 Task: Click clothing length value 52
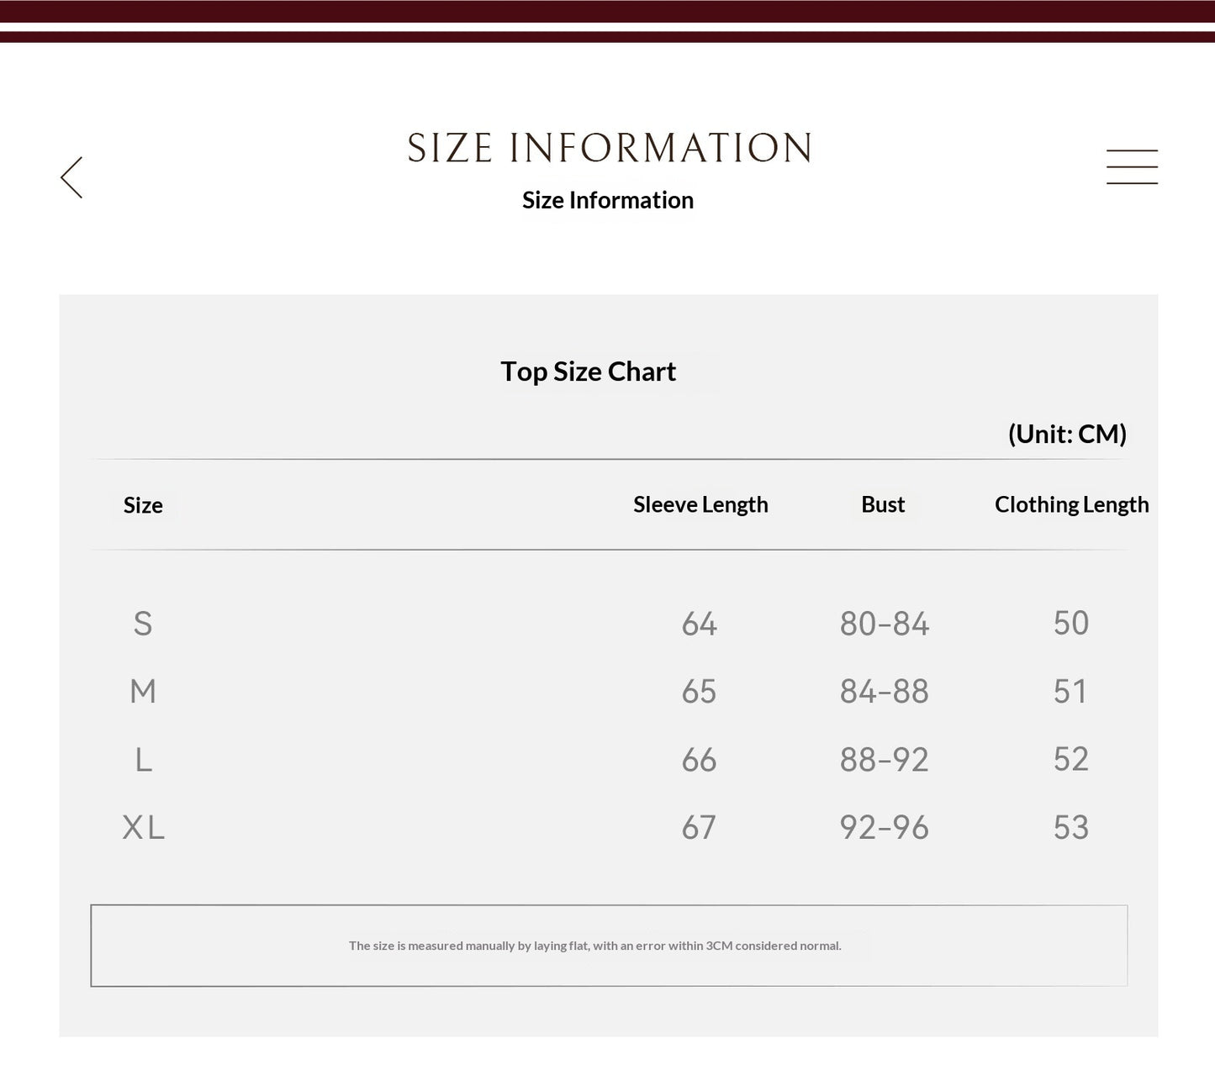(1070, 759)
